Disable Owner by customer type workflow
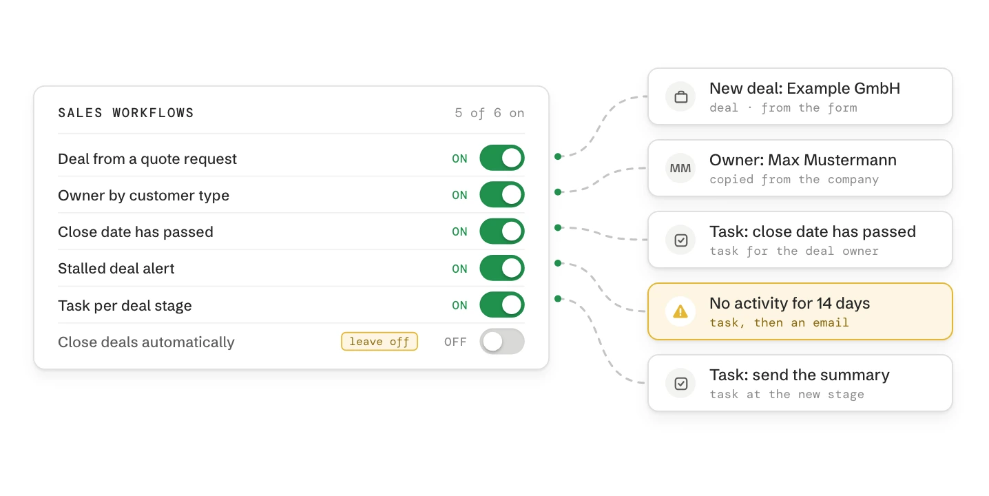The image size is (989, 496). (x=502, y=195)
